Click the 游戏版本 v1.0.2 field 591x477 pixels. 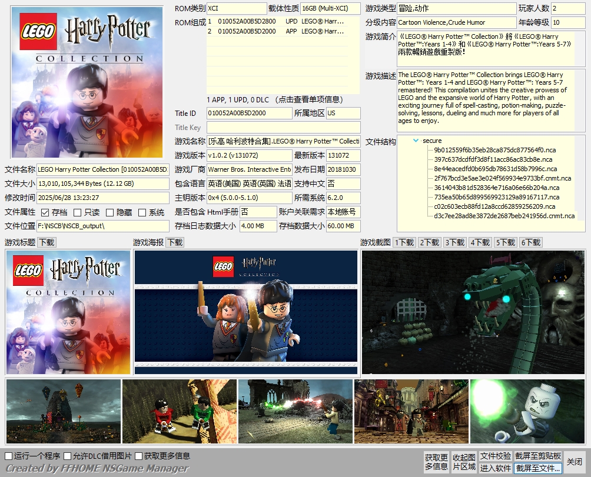[250, 155]
